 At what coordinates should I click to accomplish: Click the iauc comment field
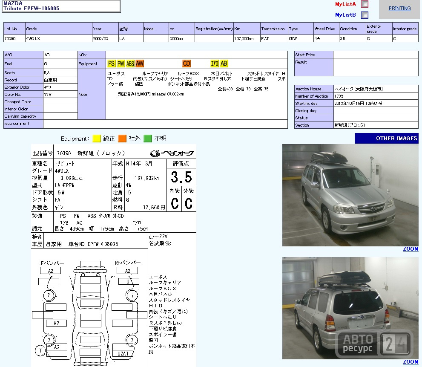pyautogui.click(x=165, y=124)
